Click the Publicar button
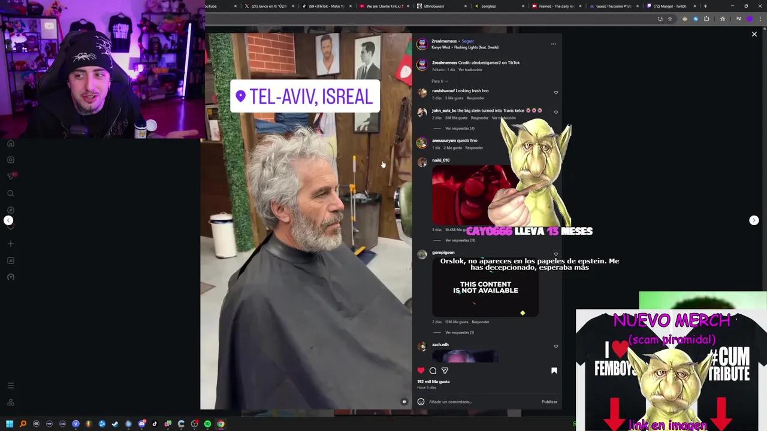 [549, 402]
